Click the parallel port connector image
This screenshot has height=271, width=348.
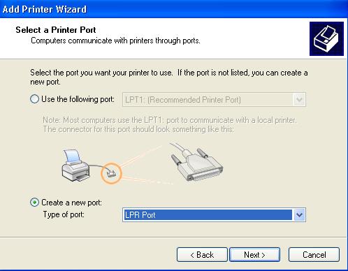pyautogui.click(x=196, y=162)
